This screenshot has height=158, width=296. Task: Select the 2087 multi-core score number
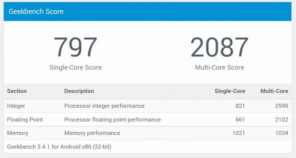click(219, 47)
